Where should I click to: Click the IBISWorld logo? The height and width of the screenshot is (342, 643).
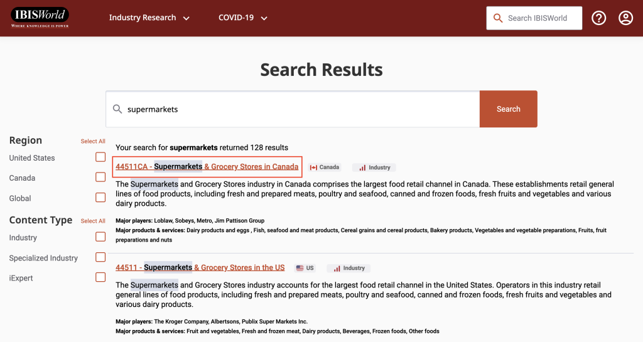click(40, 18)
